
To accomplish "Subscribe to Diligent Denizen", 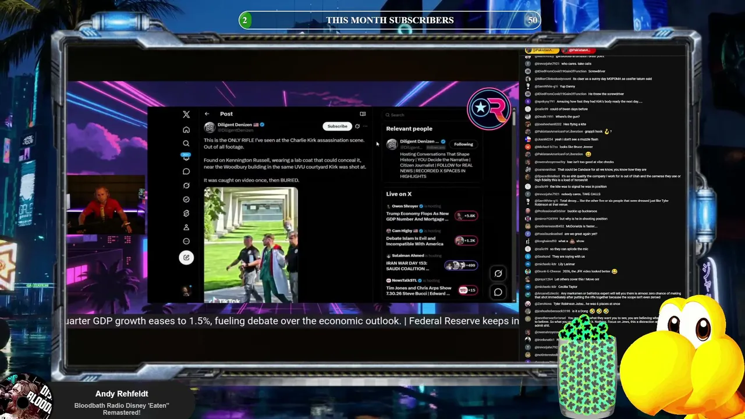I will click(337, 126).
